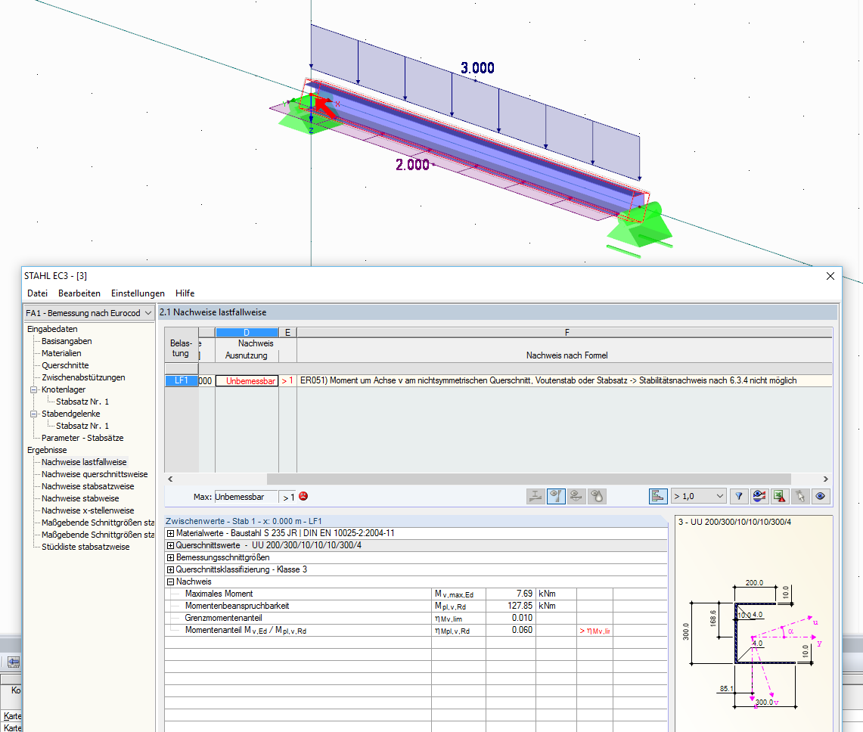
Task: Open the Bearbeiten menu
Action: click(79, 293)
